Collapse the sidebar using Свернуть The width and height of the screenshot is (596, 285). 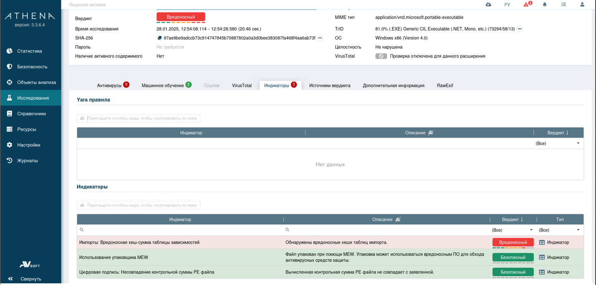[26, 279]
